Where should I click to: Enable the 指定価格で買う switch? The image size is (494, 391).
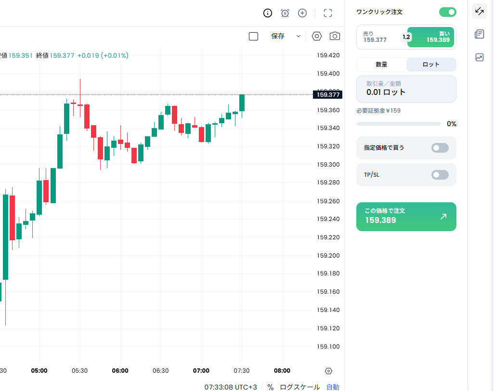point(440,148)
